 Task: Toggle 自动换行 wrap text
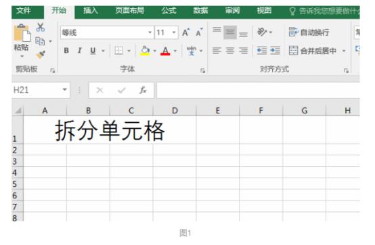[x=309, y=32]
